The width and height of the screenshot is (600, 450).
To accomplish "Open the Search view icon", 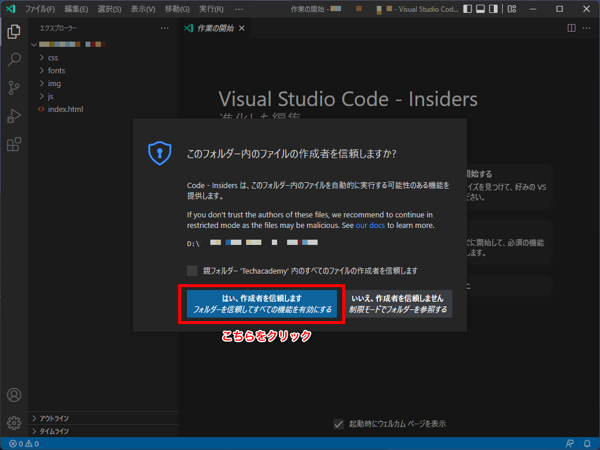I will pos(14,60).
